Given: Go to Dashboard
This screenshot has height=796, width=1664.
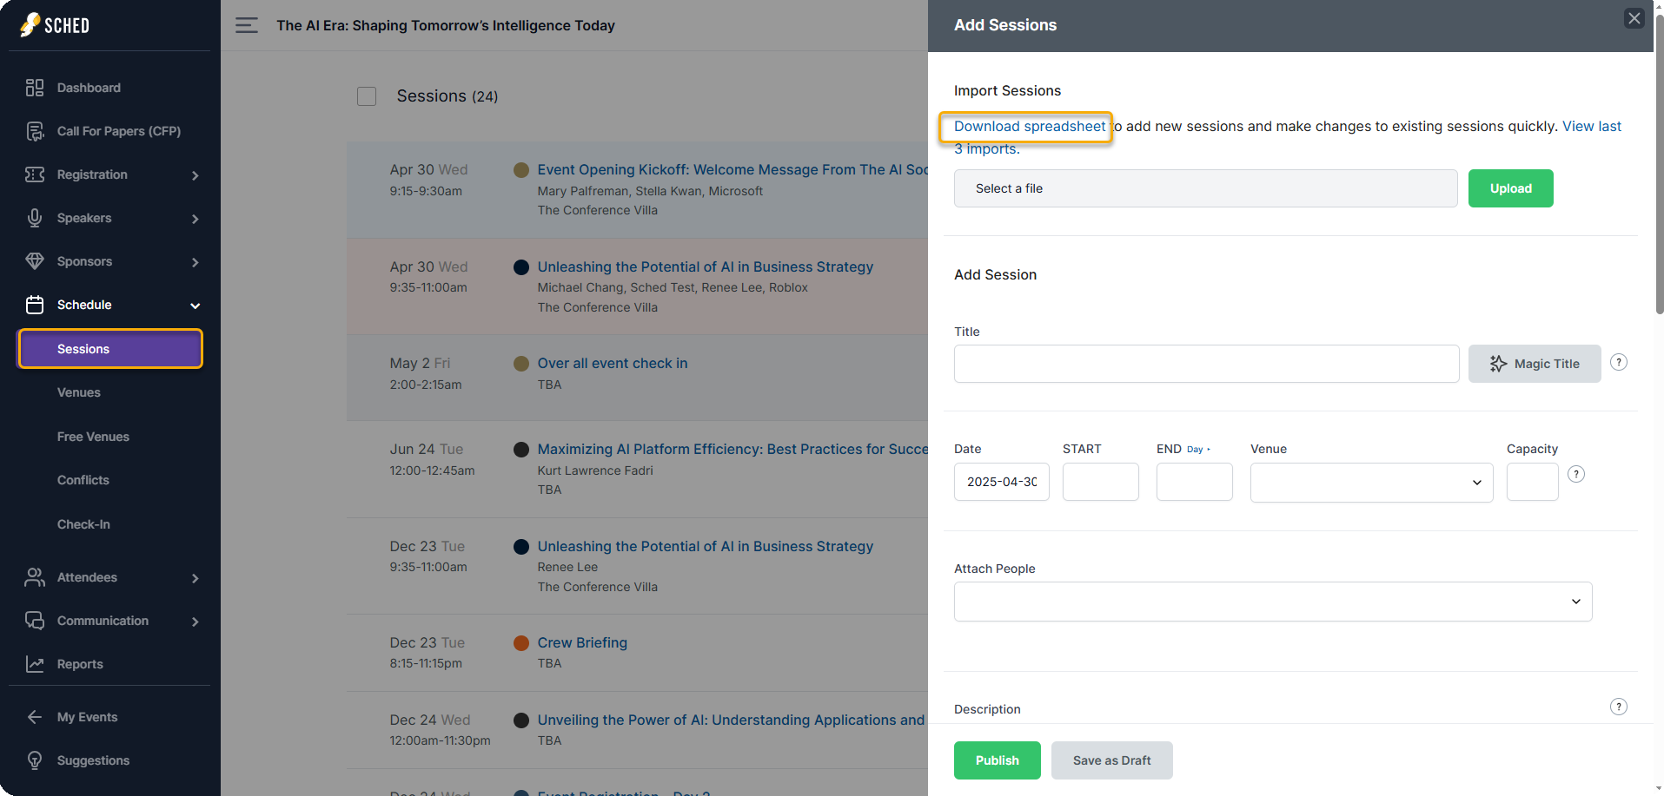Looking at the screenshot, I should [89, 88].
